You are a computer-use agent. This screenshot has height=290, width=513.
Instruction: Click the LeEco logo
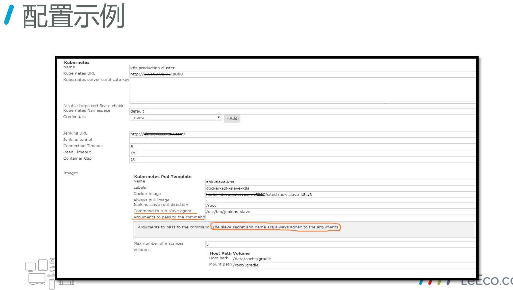click(485, 281)
